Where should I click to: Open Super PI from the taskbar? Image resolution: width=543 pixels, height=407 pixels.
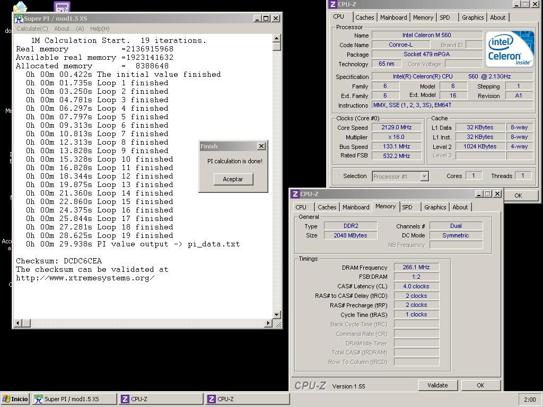pyautogui.click(x=74, y=399)
